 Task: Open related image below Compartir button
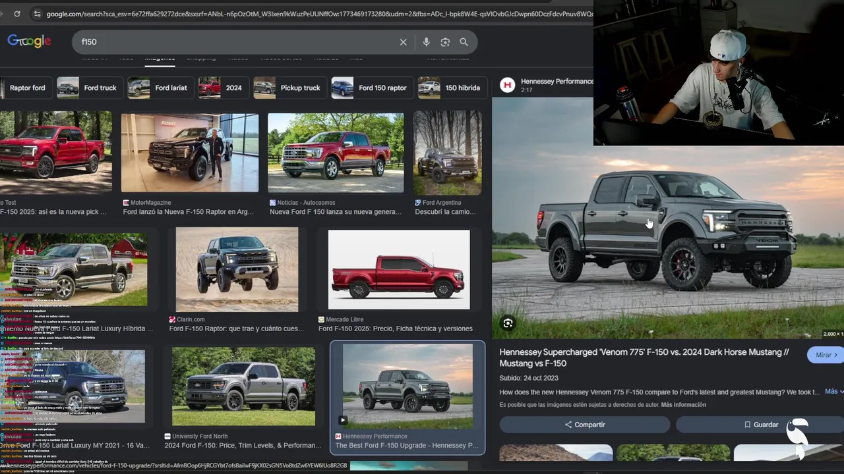click(556, 453)
